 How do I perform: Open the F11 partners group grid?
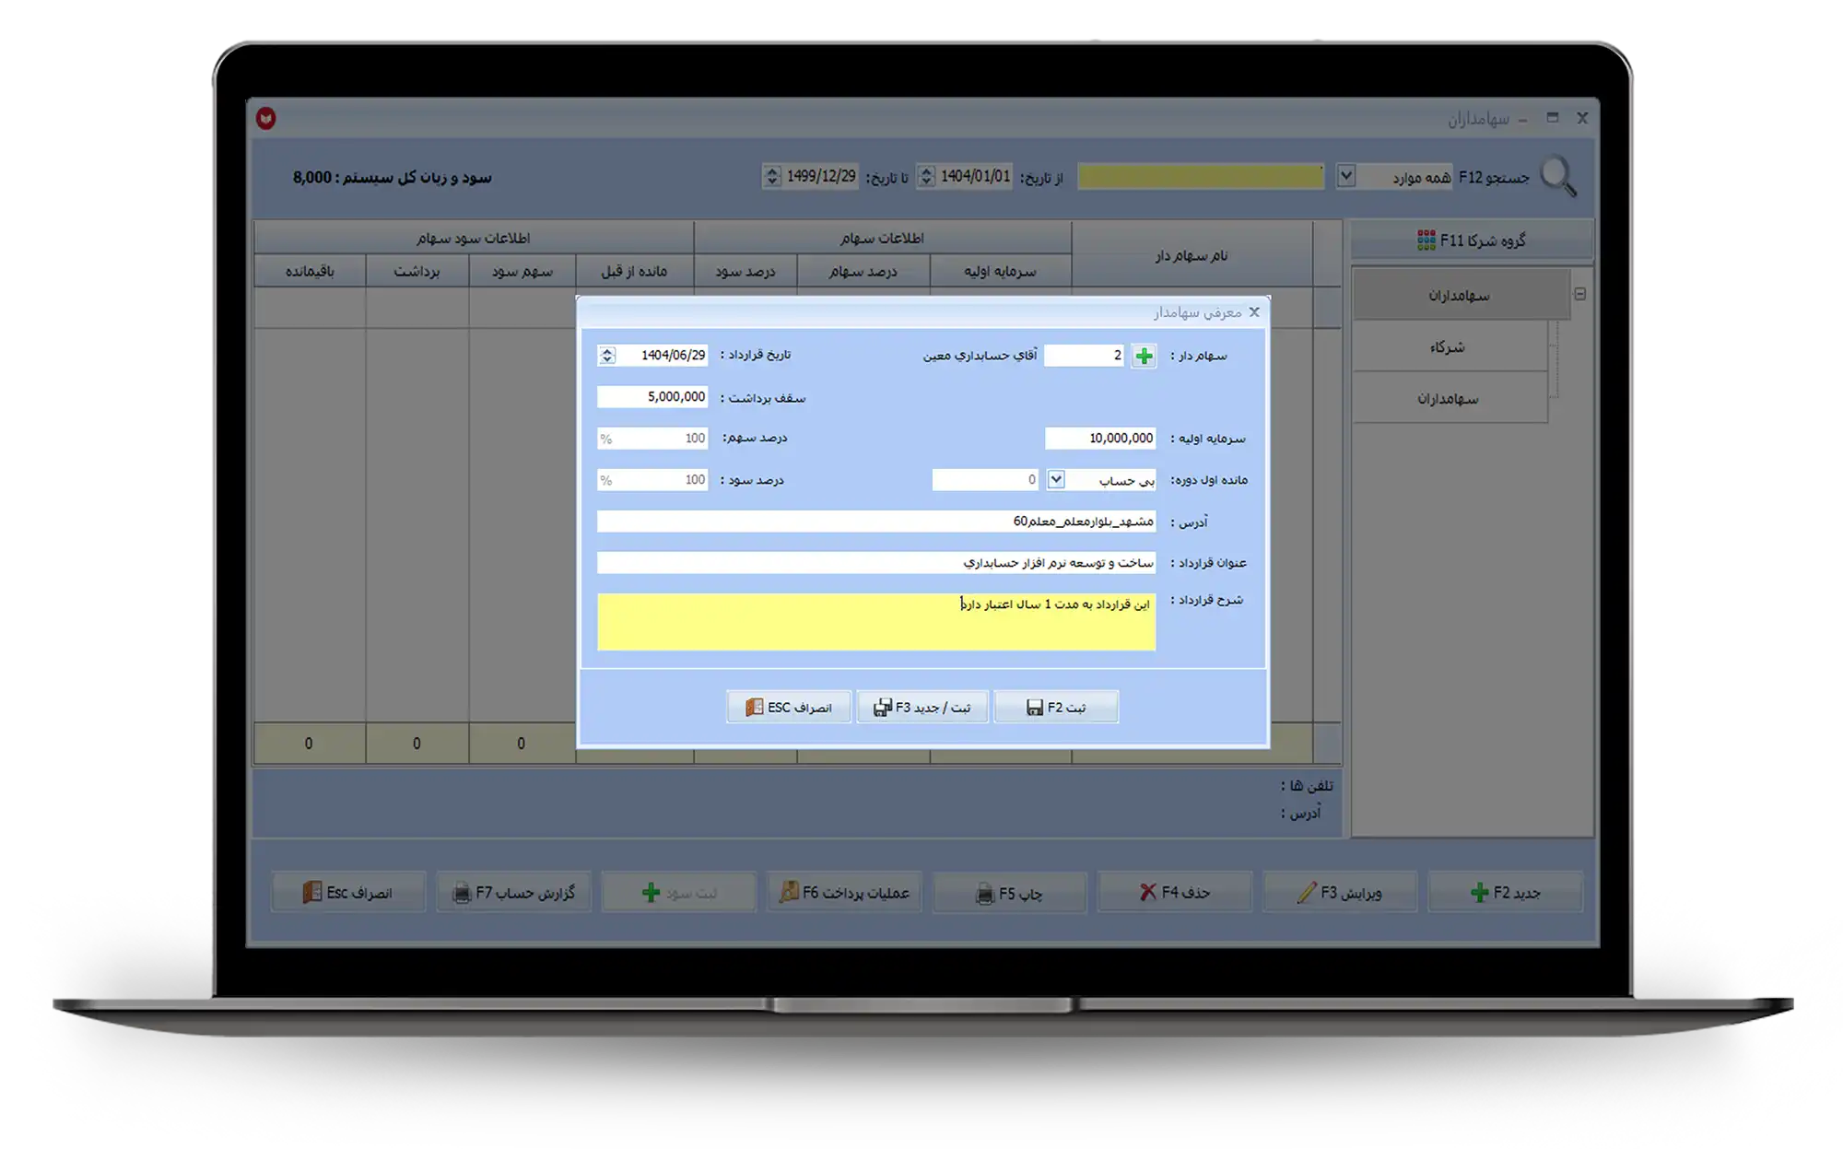tap(1472, 240)
